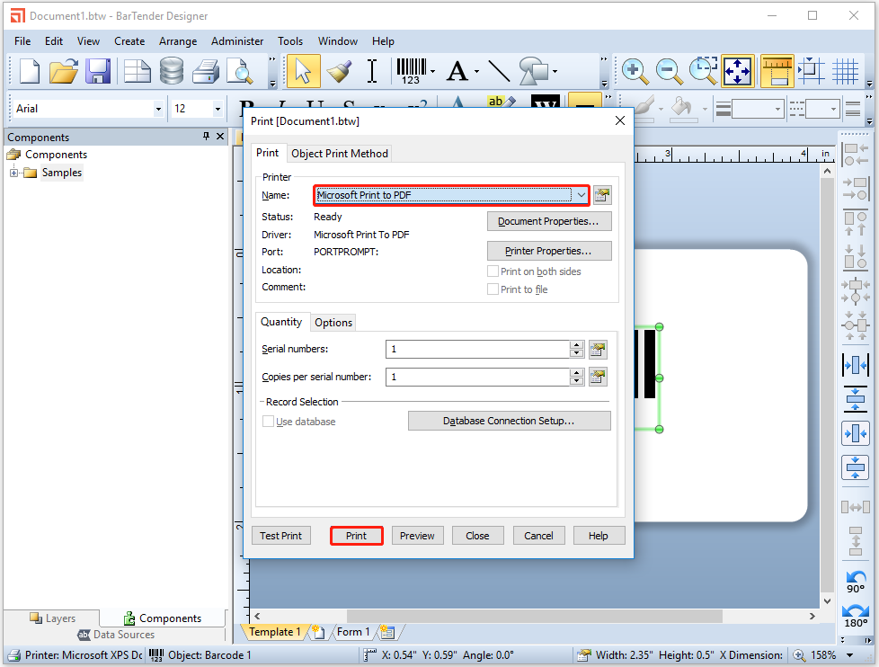Select the Form 1 tab
This screenshot has width=879, height=667.
(x=353, y=632)
